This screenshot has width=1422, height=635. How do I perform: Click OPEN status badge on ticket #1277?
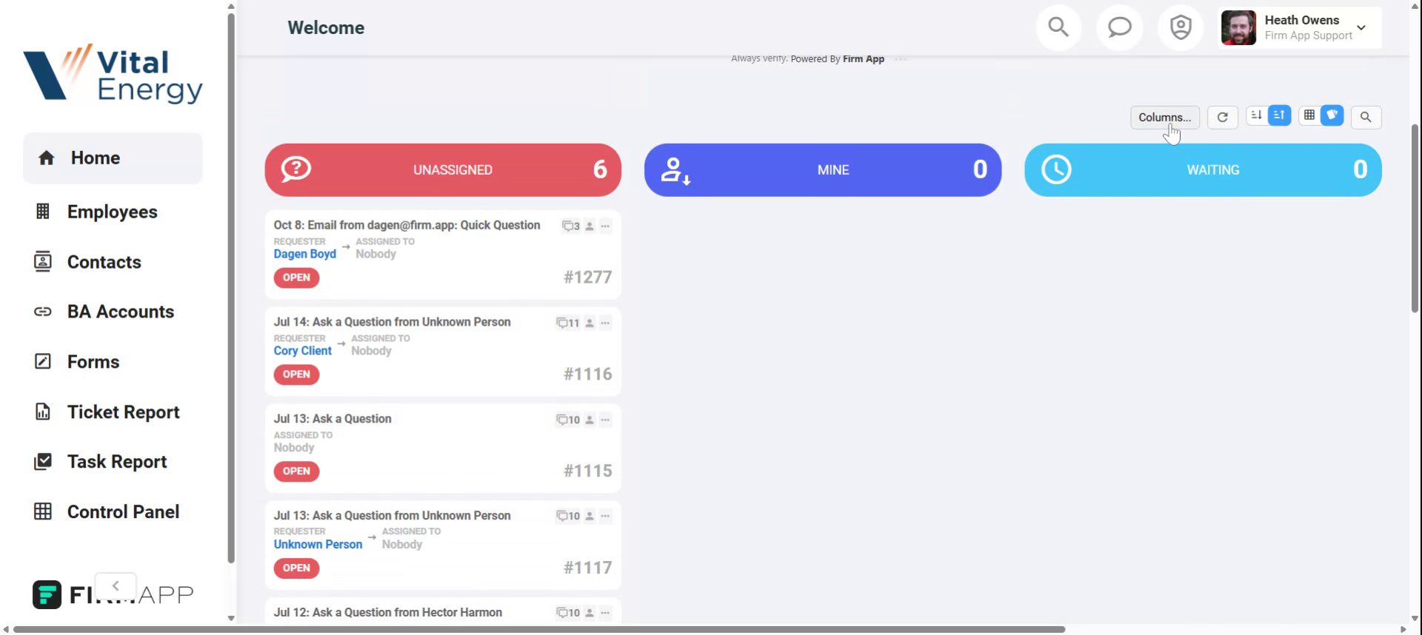(x=296, y=278)
